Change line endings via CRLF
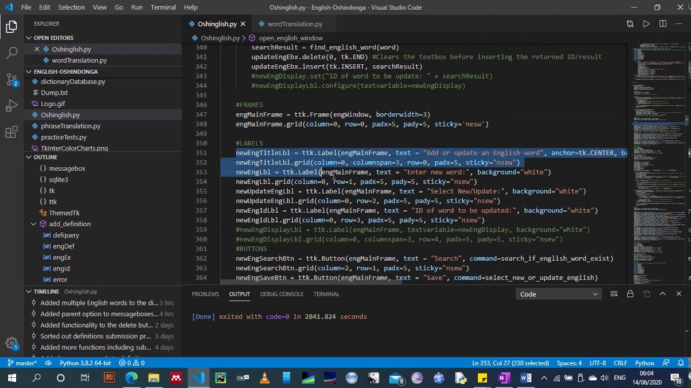This screenshot has width=691, height=388. pyautogui.click(x=620, y=363)
